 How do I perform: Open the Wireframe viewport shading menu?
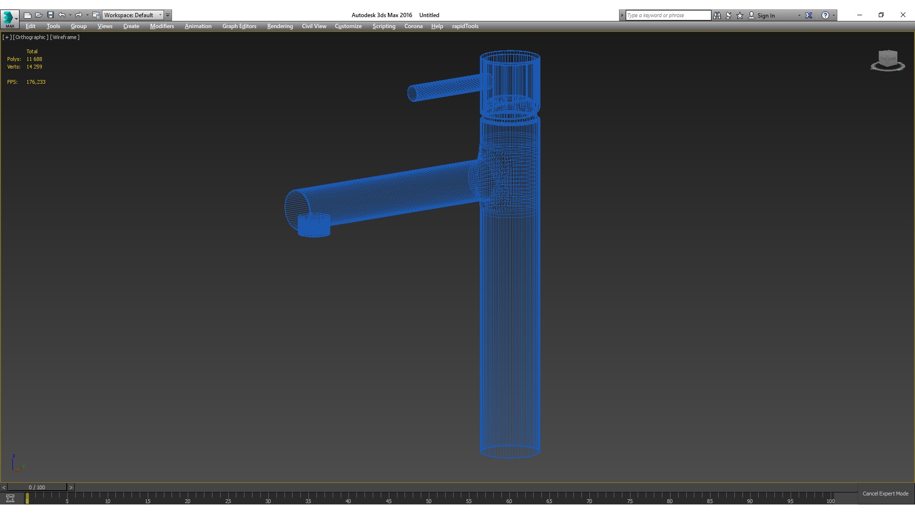65,37
